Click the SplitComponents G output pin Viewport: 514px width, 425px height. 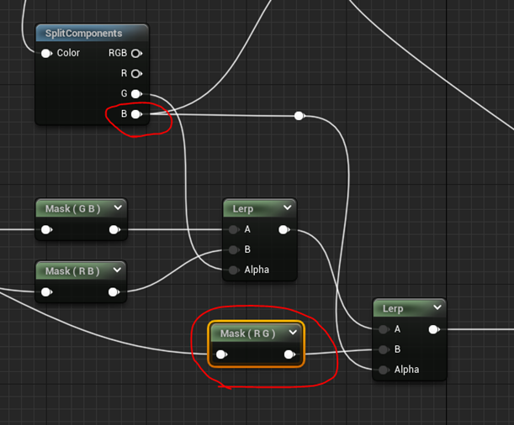click(x=136, y=94)
